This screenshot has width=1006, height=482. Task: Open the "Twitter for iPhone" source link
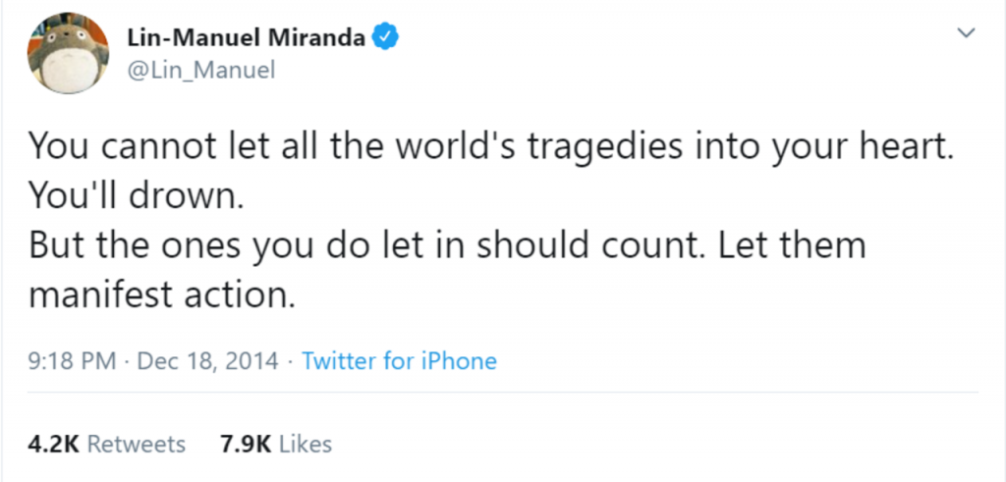[x=399, y=360]
